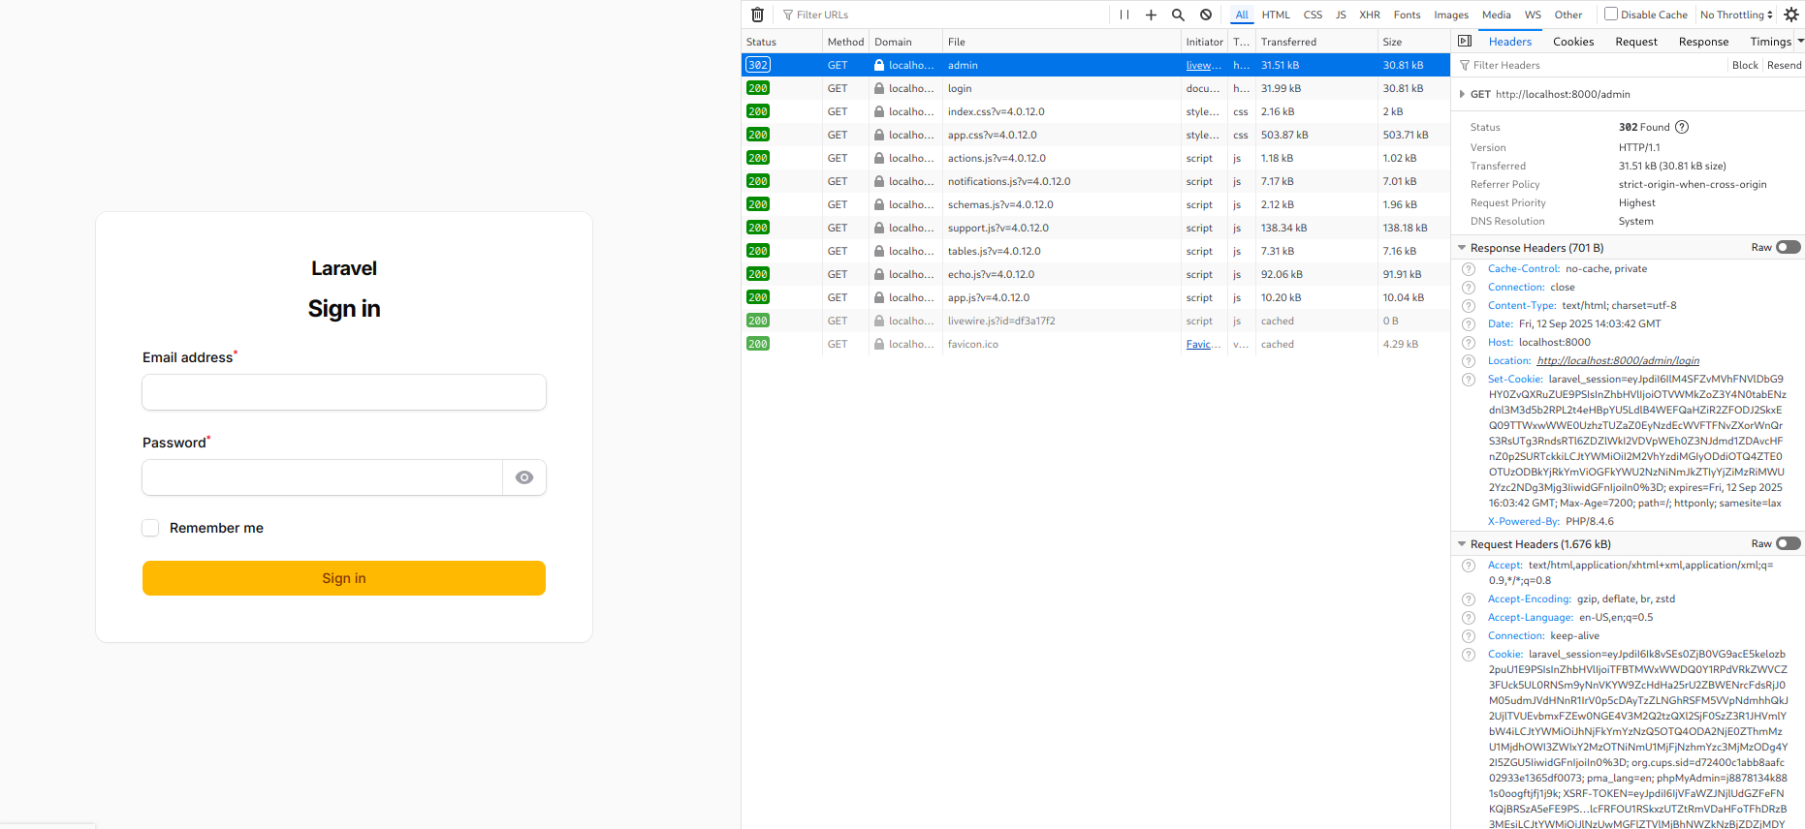The width and height of the screenshot is (1805, 829).
Task: Open help for the Accept request header
Action: point(1469,566)
